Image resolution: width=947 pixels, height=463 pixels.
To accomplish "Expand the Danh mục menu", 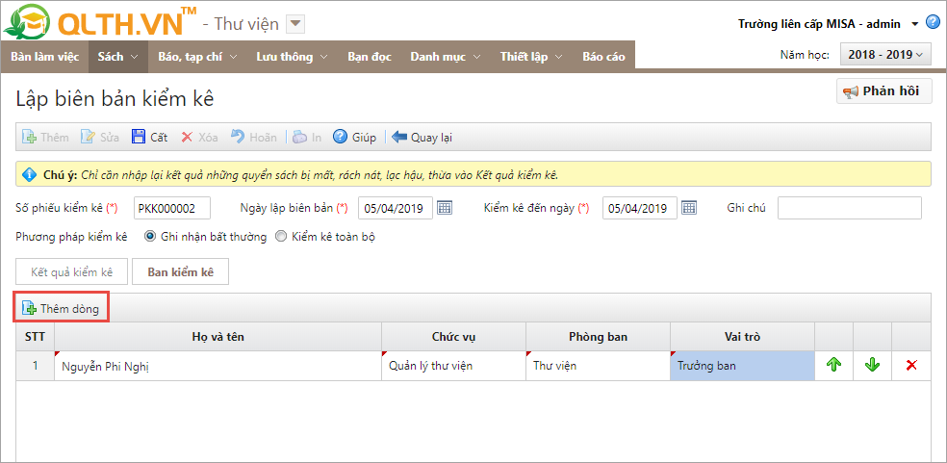I will click(x=446, y=57).
